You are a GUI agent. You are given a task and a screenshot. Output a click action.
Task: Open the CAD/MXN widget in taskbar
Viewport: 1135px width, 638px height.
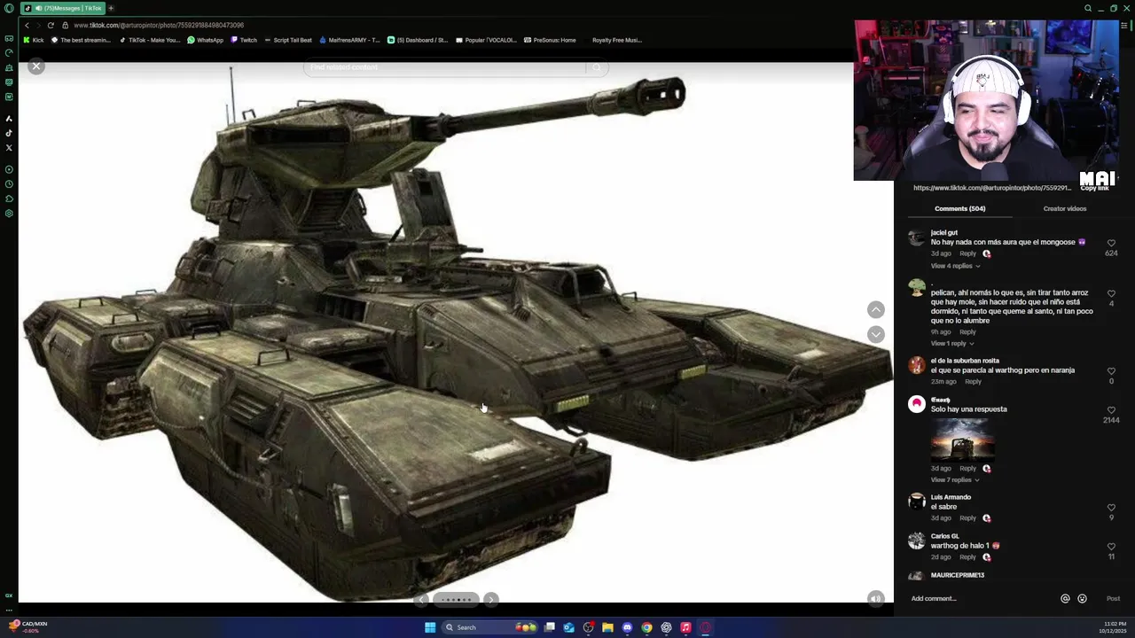(27, 626)
